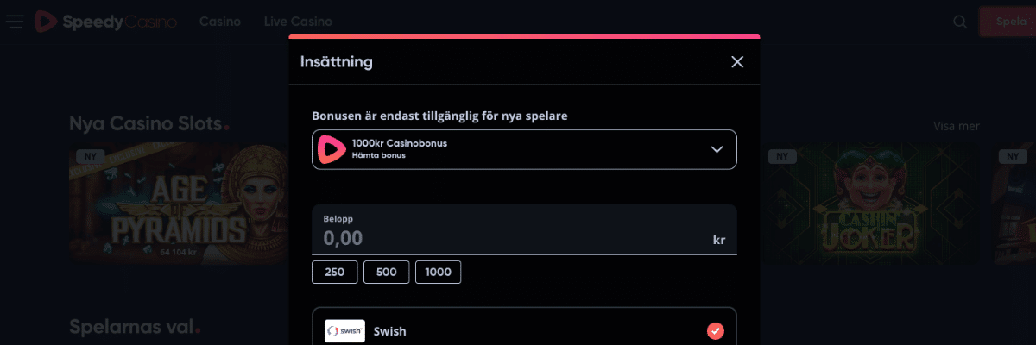
Task: Select the 1000 amount preset
Action: coord(439,272)
